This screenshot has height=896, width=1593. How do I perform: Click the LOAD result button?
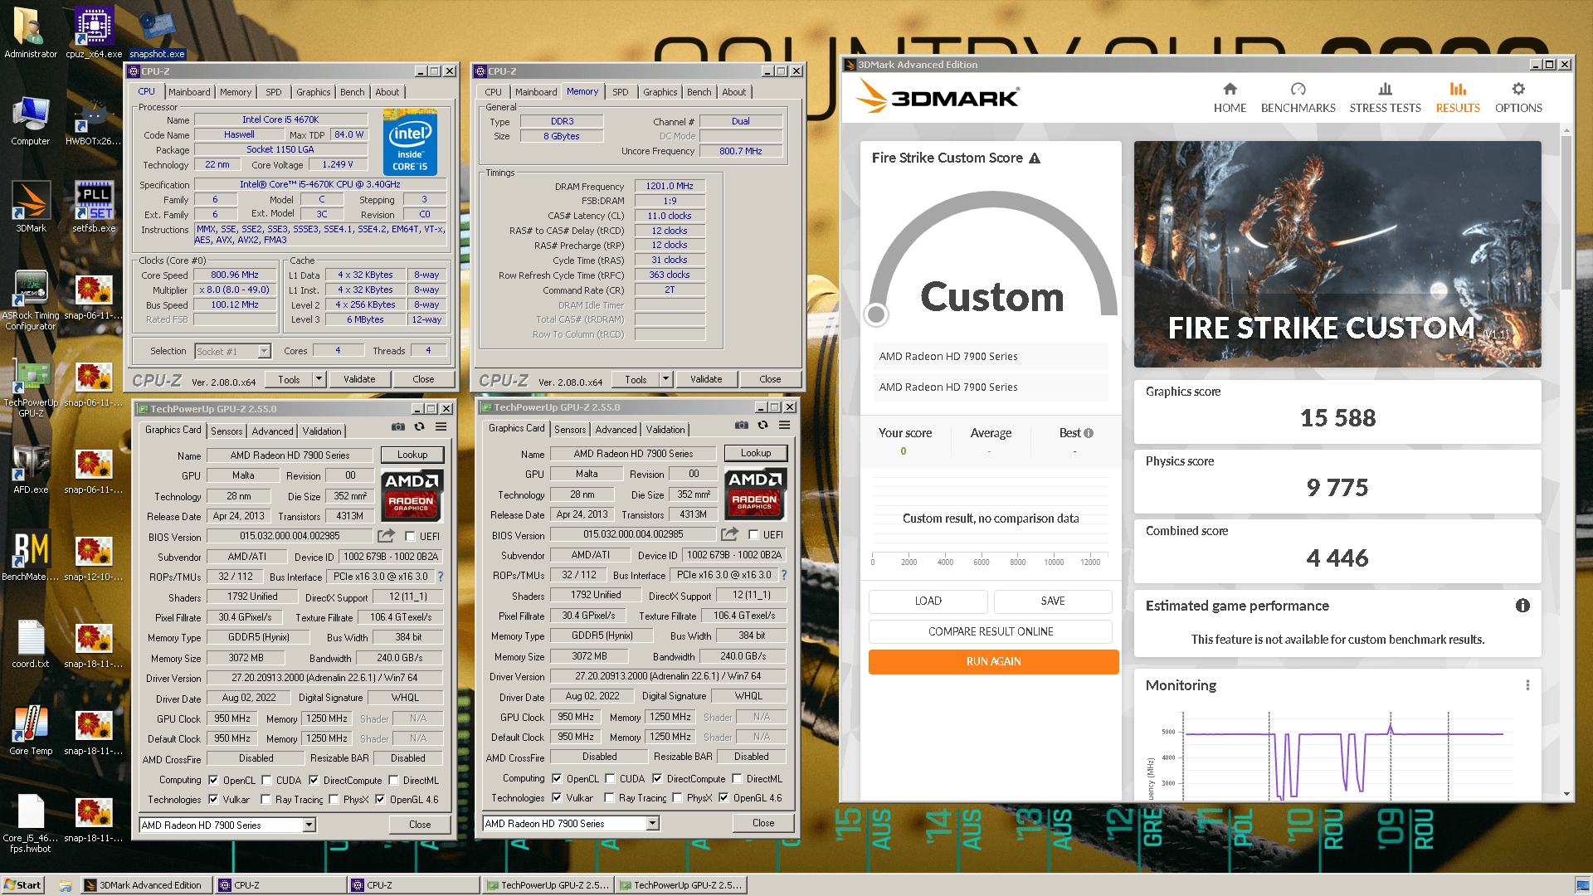click(928, 601)
